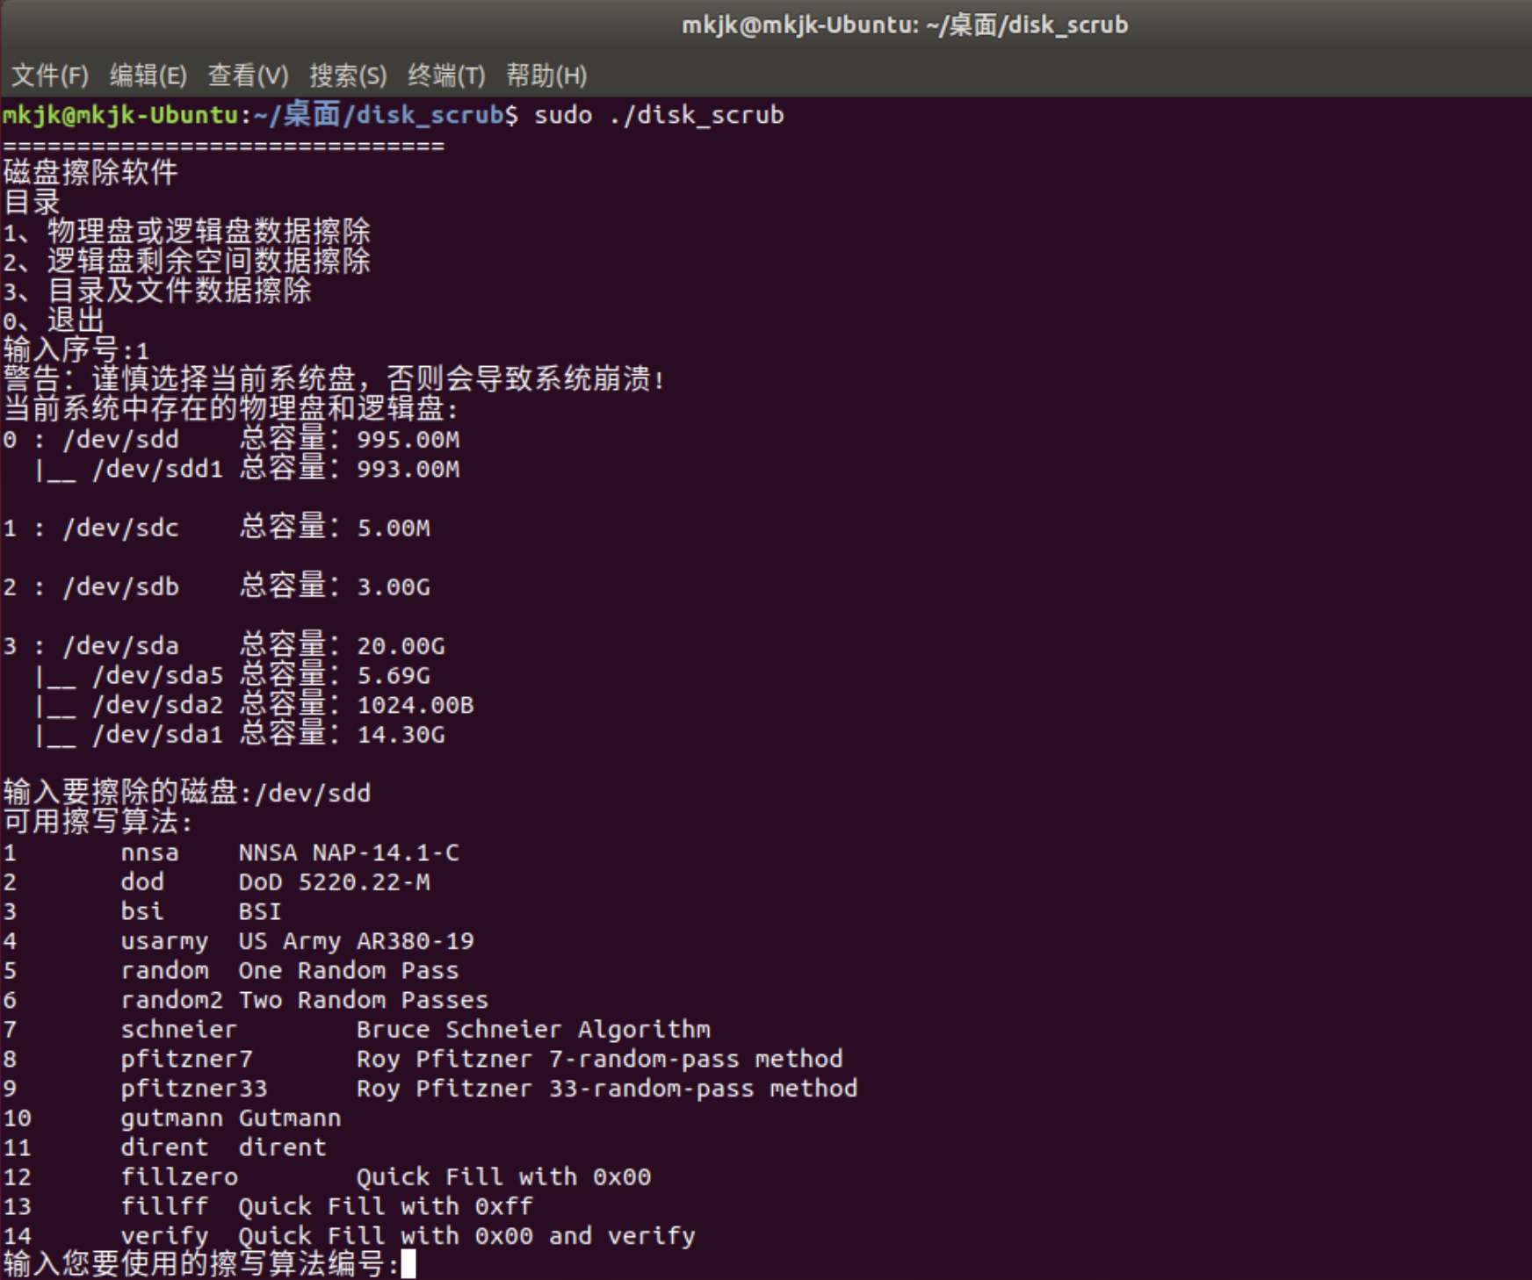The image size is (1532, 1280).
Task: Click the 目录 heading line
Action: [32, 202]
